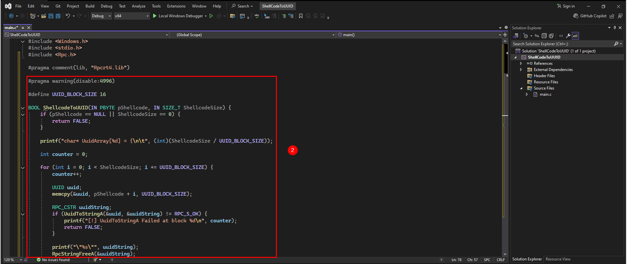
Task: Click the No issues found status
Action: click(x=53, y=260)
